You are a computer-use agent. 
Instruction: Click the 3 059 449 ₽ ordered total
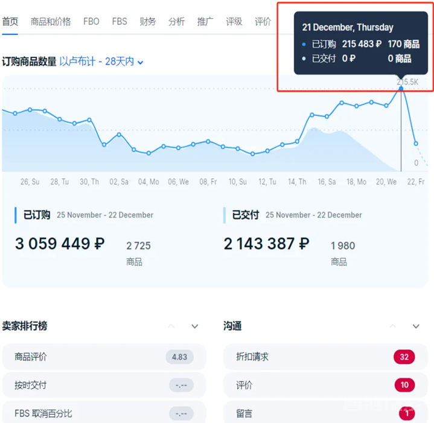coord(60,244)
